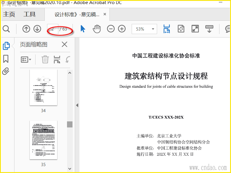Click thumbnail scrollbar up arrow
The width and height of the screenshot is (231, 173).
coord(70,73)
